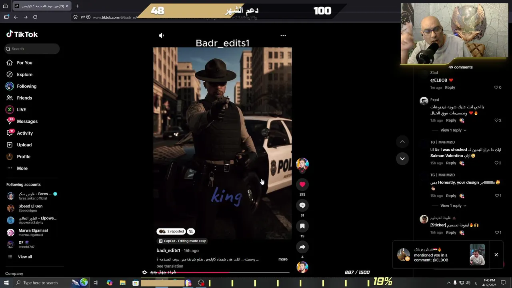Image resolution: width=512 pixels, height=288 pixels.
Task: Open File Explorer from taskbar
Action: pos(122,283)
